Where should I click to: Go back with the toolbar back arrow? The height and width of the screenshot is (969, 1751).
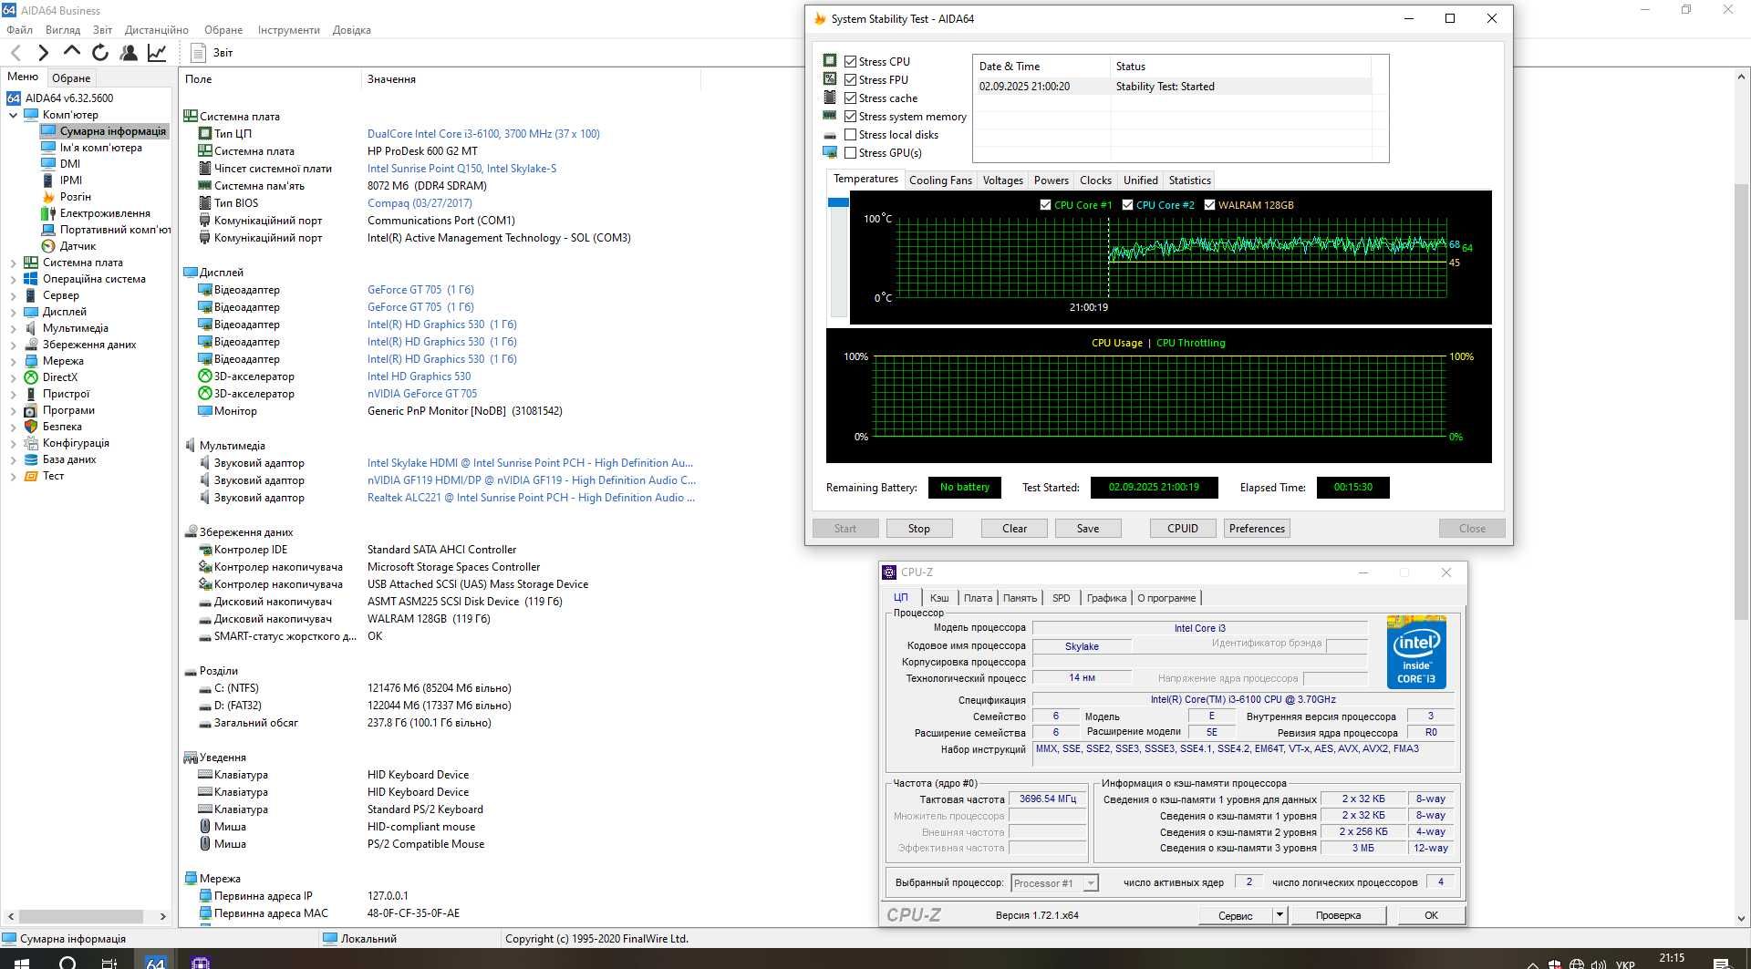coord(16,53)
